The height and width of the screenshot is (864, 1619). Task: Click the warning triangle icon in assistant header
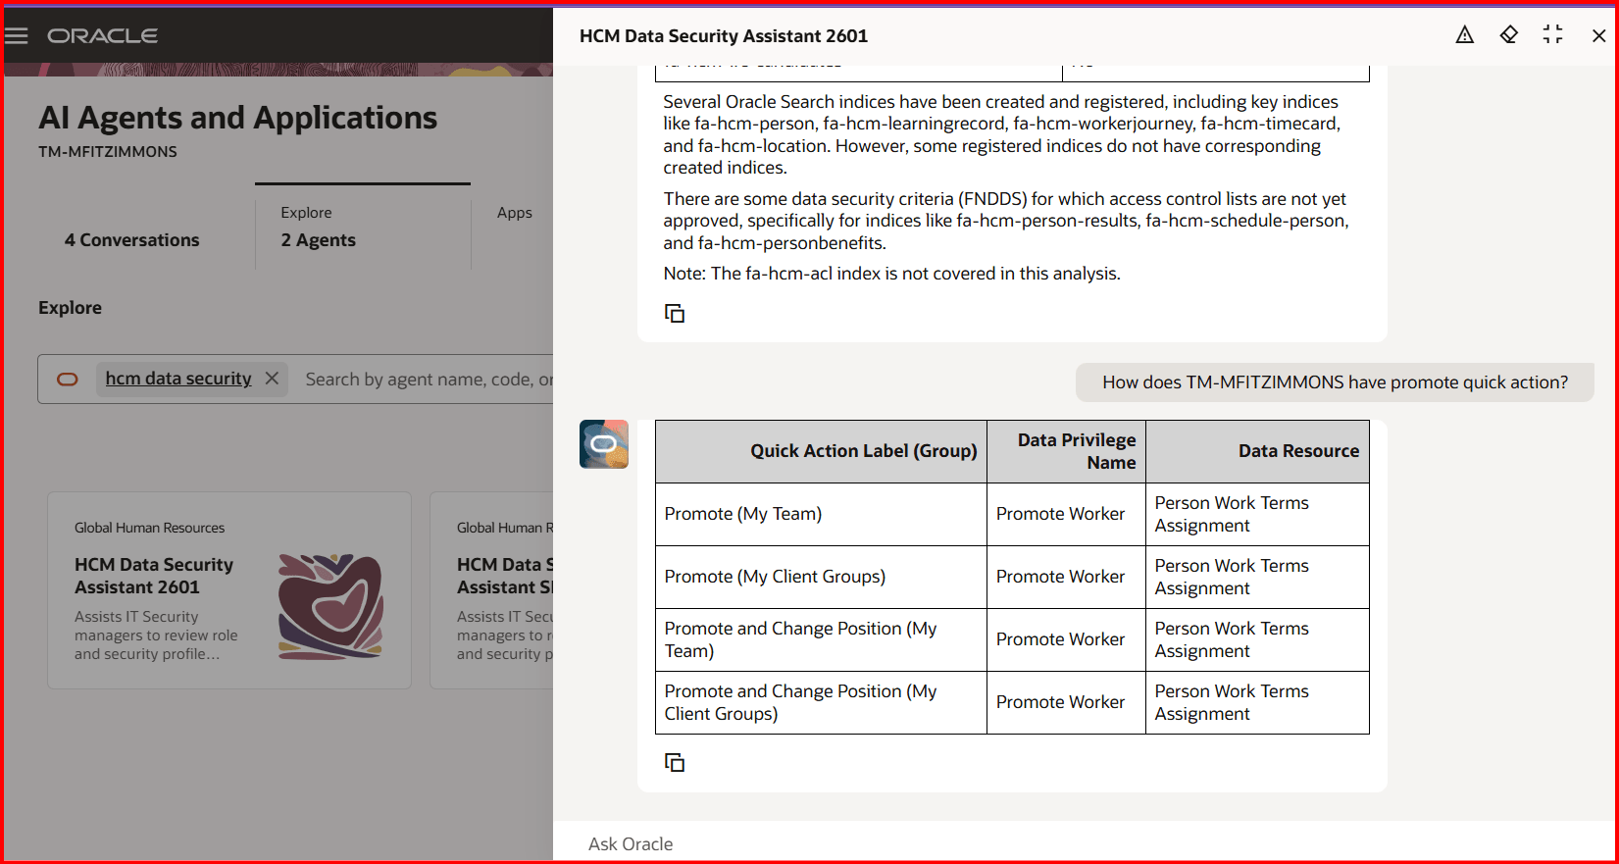1464,35
